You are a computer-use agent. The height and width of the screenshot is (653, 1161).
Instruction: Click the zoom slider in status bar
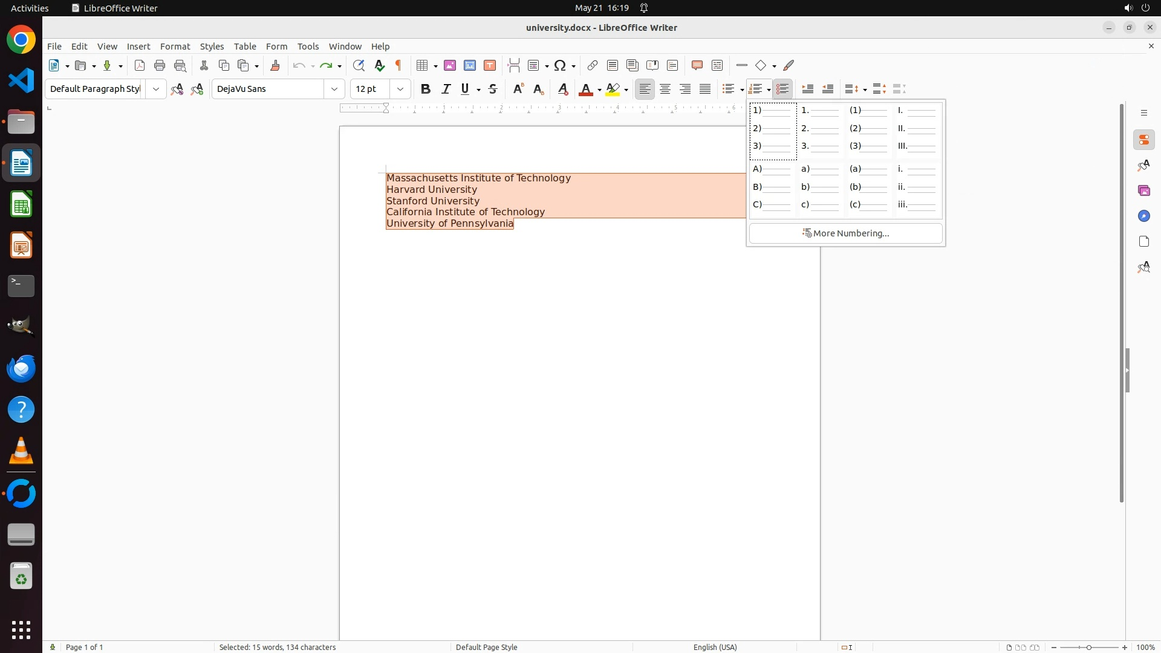tap(1089, 647)
